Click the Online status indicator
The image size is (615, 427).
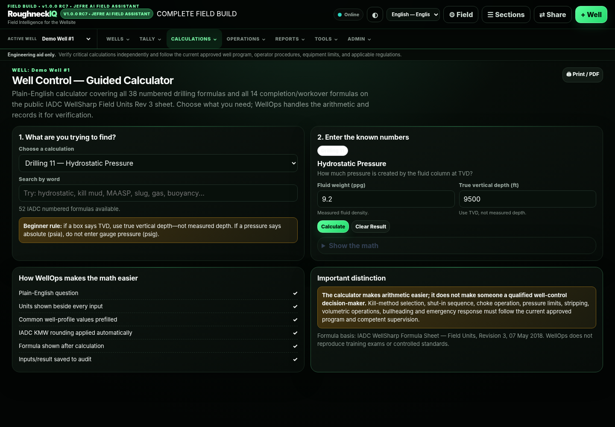(x=348, y=15)
